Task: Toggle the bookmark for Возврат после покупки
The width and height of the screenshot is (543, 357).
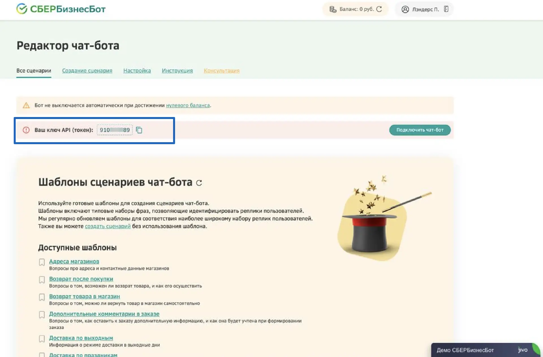Action: click(42, 280)
